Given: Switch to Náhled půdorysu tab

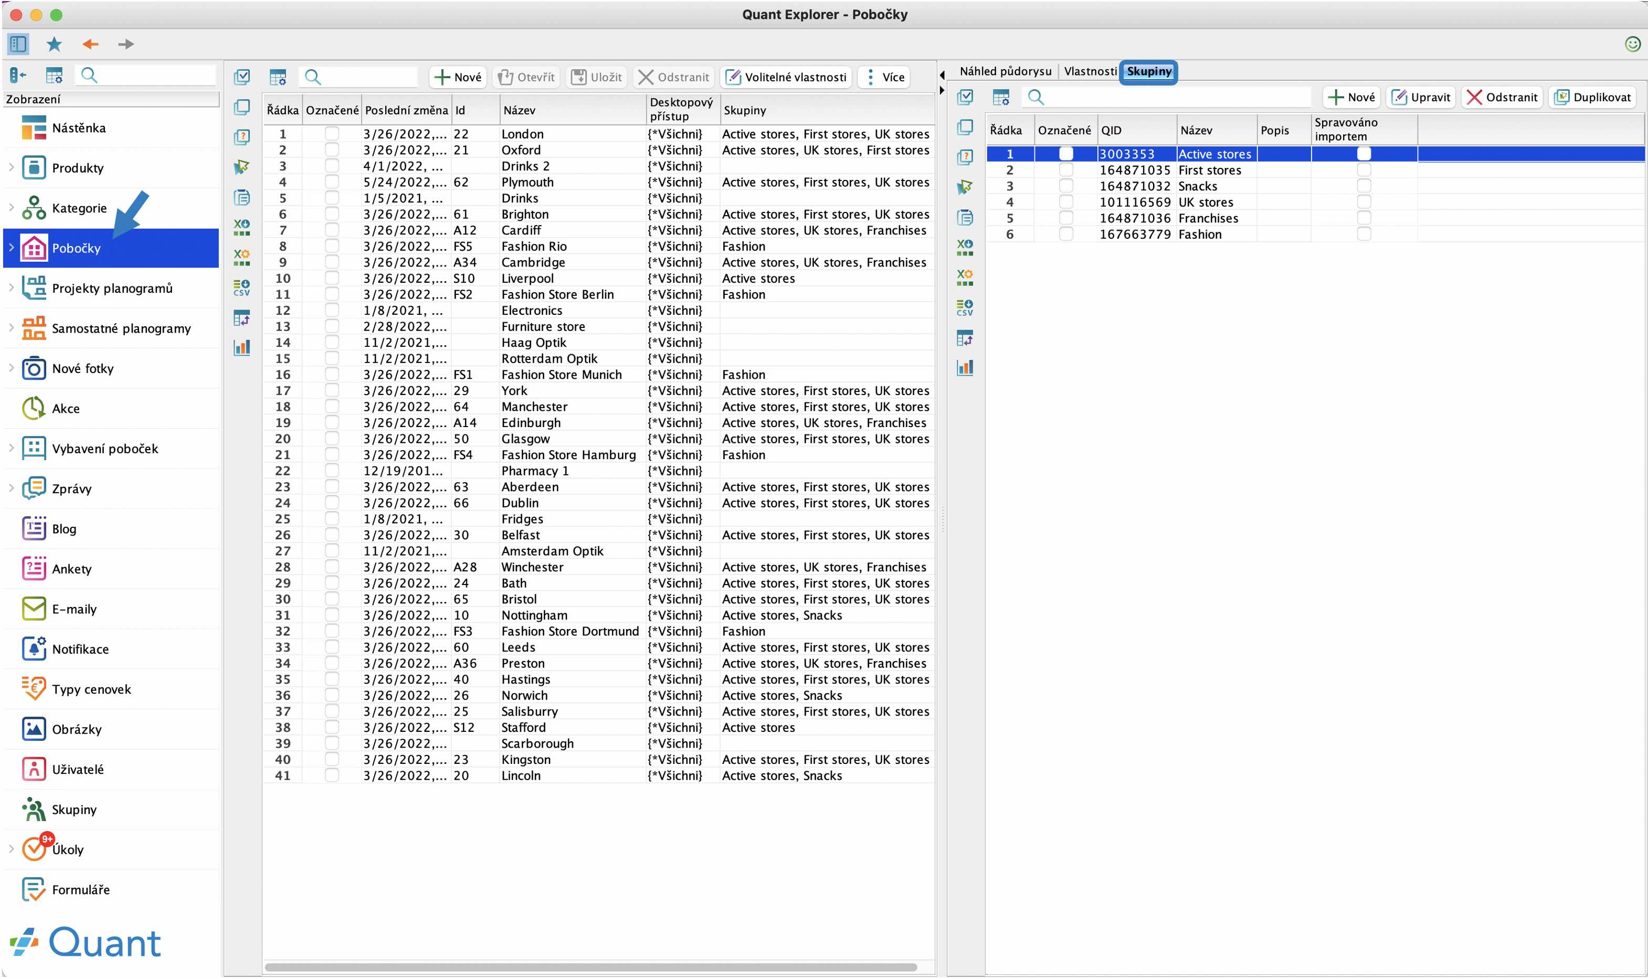Looking at the screenshot, I should pos(1005,71).
